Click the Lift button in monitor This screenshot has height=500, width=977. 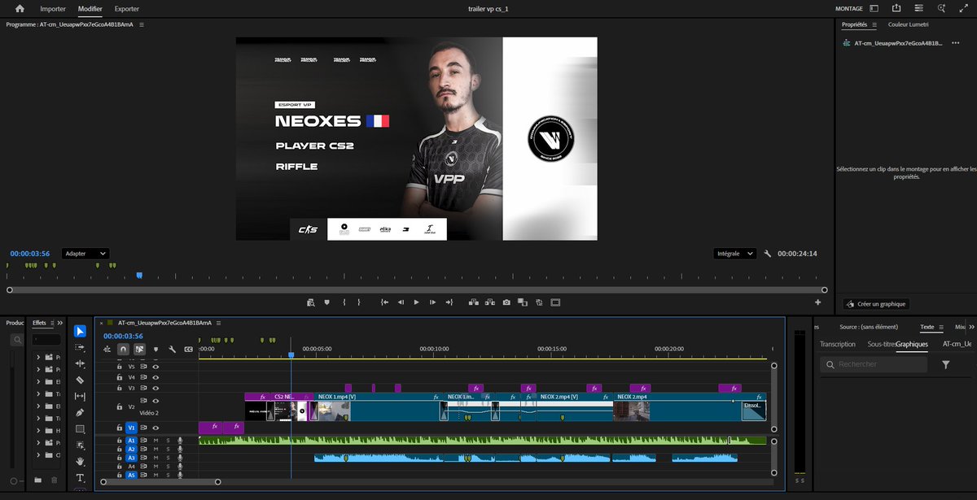coord(473,302)
